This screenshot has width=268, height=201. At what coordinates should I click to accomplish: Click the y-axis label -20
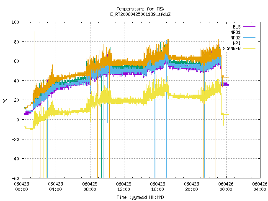coord(15,139)
